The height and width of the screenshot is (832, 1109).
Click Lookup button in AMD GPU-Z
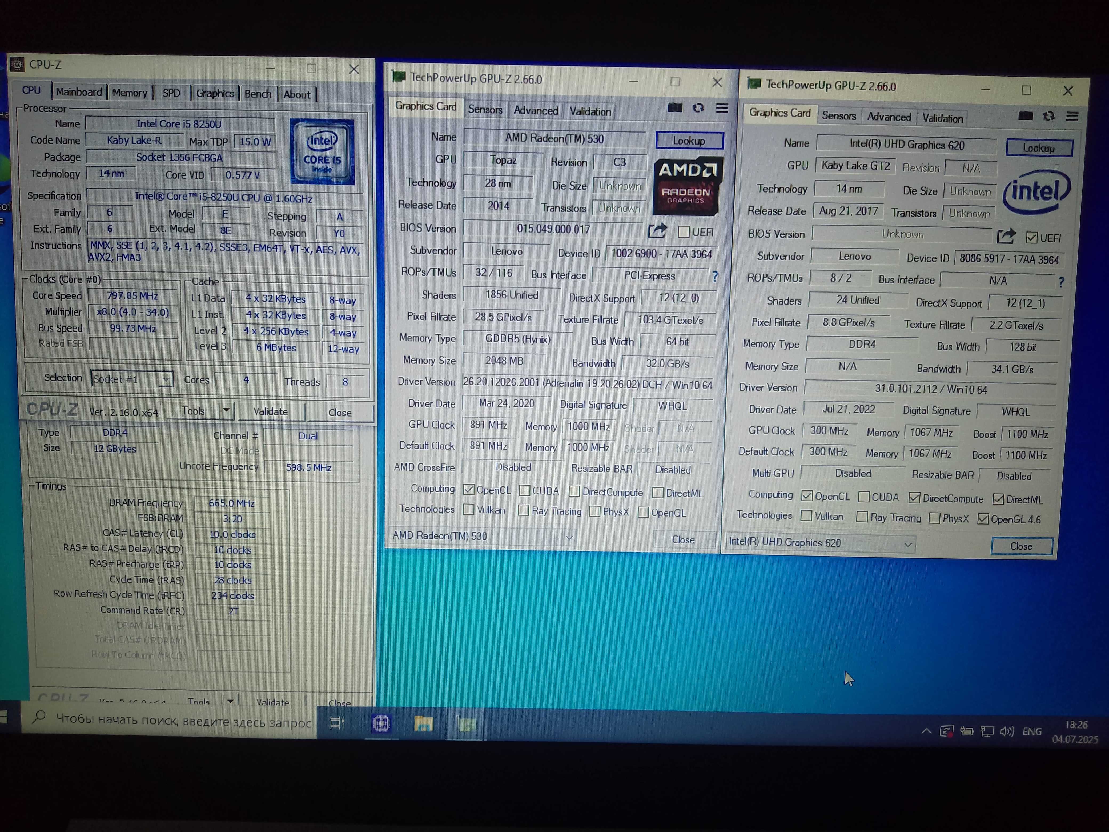tap(689, 141)
